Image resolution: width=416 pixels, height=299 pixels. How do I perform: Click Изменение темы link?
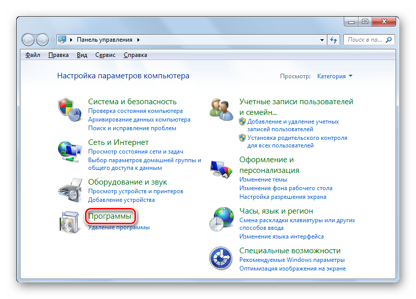click(263, 180)
